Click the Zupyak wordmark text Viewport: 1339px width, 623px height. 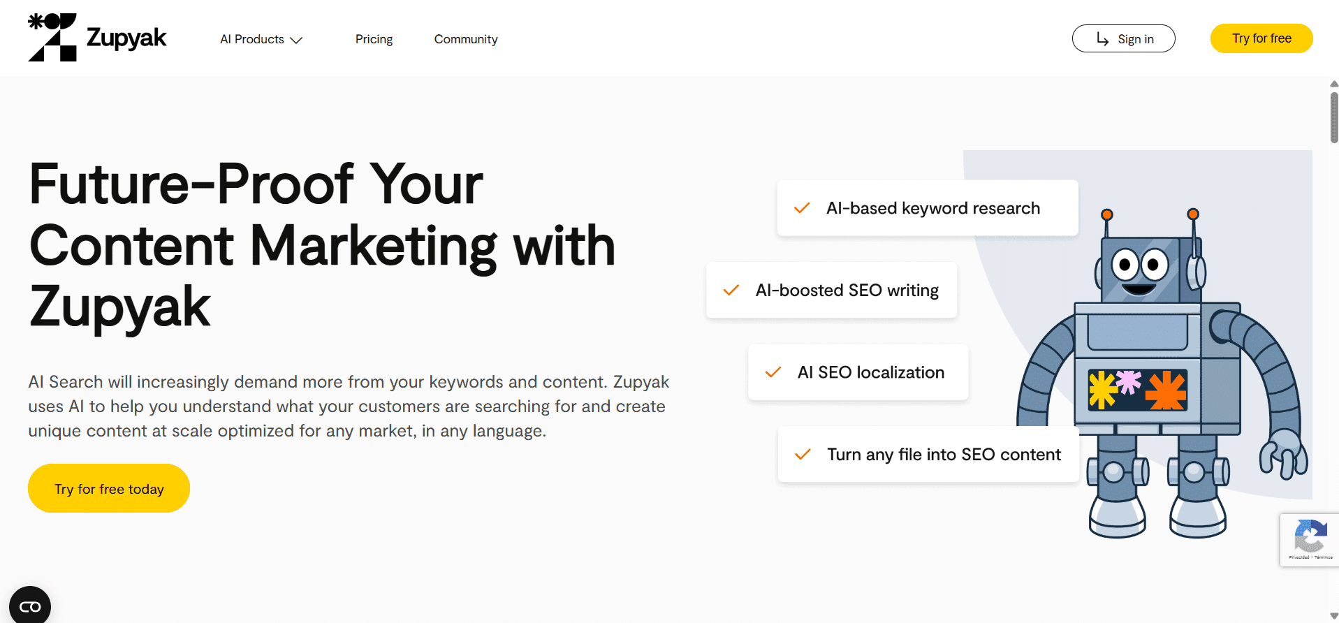(x=126, y=38)
